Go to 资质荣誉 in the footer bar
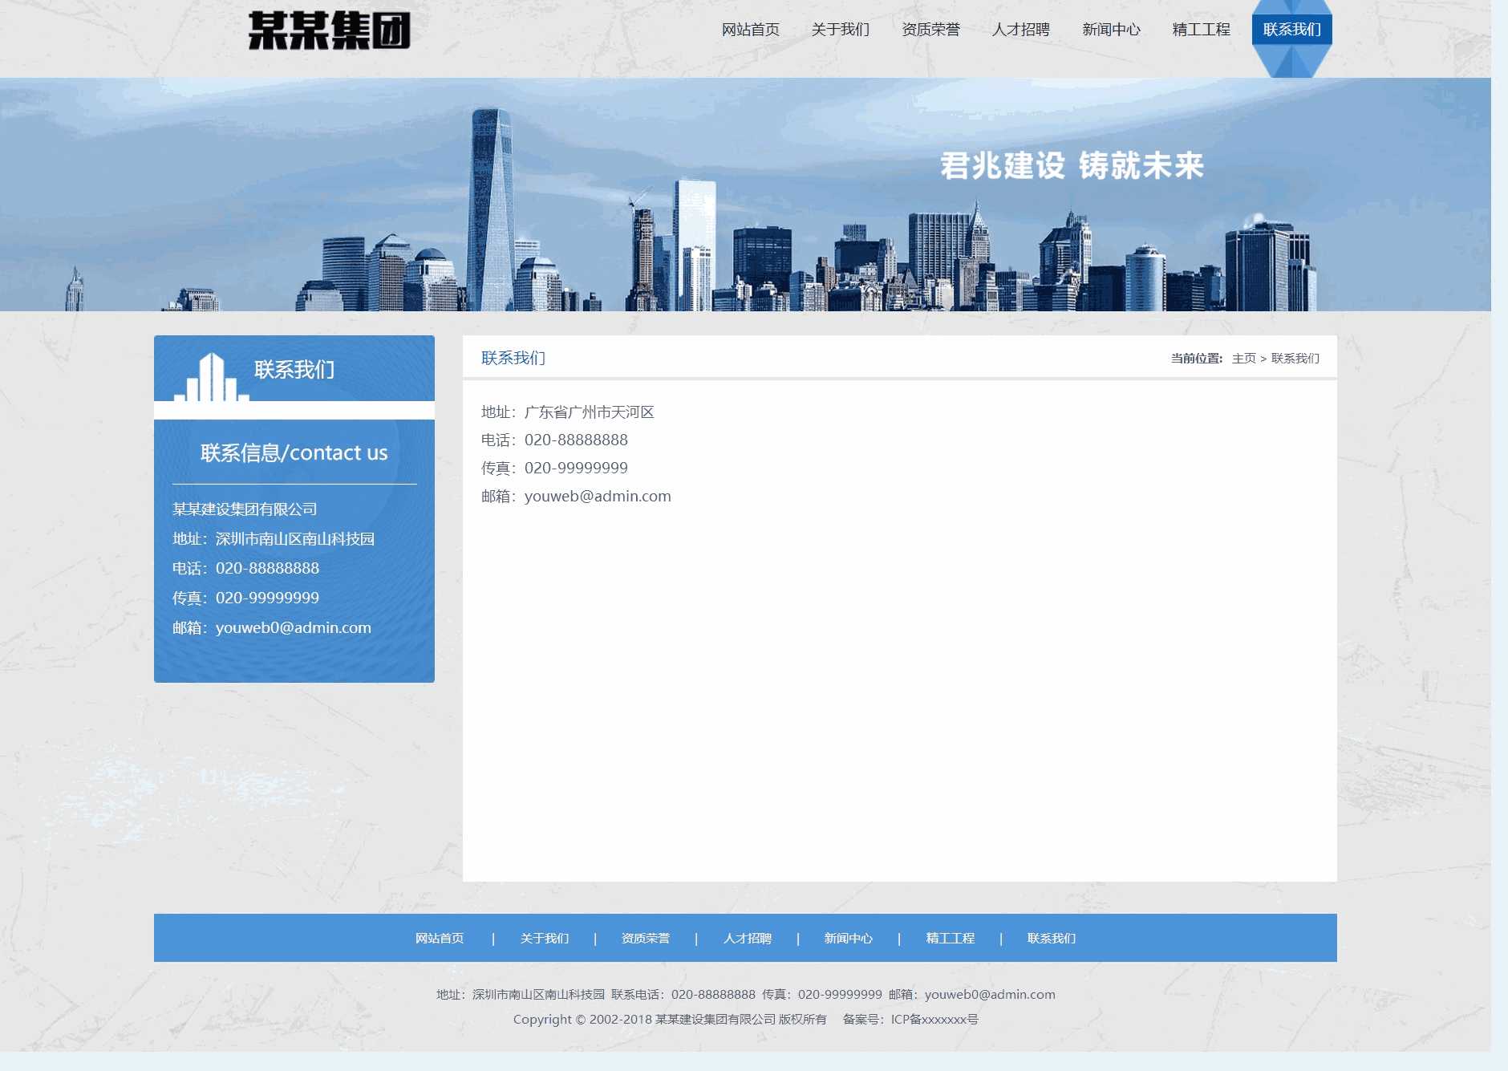This screenshot has height=1071, width=1508. click(x=646, y=939)
